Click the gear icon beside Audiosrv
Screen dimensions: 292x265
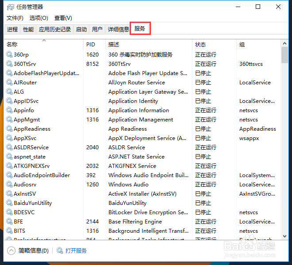tap(9, 184)
